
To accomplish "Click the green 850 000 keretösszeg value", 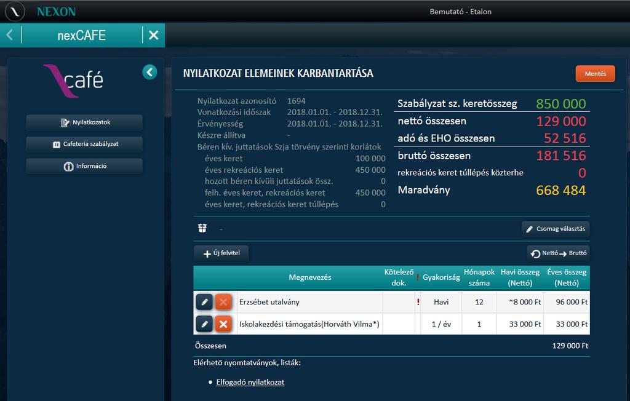I will (561, 104).
